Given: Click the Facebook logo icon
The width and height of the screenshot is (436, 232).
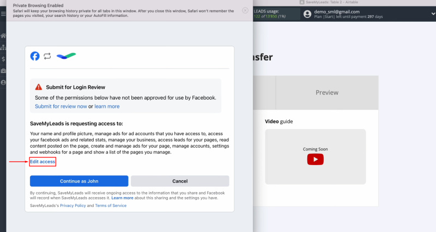Looking at the screenshot, I should pos(35,56).
